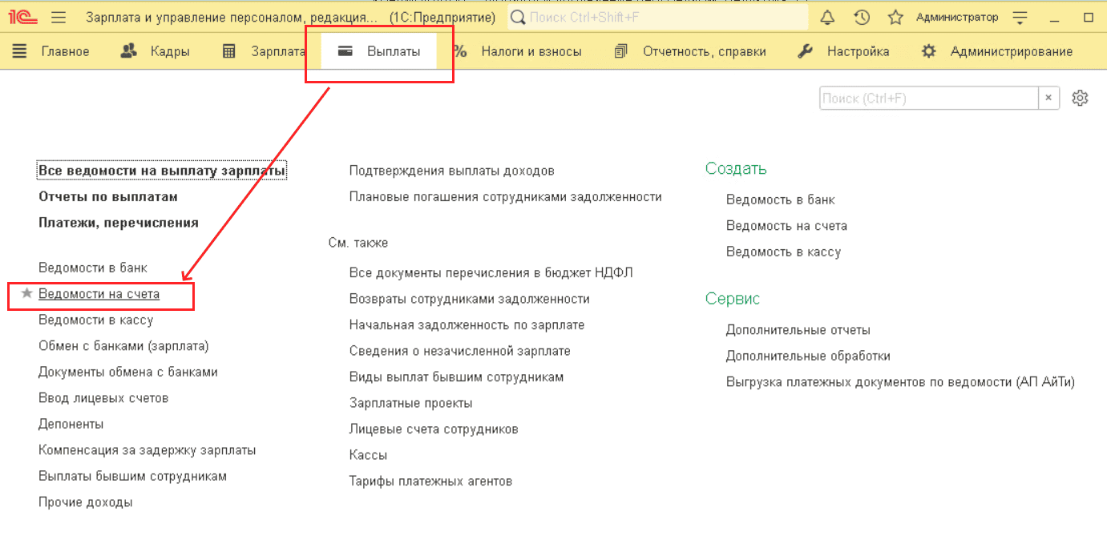Open Зарплатные проекты link

click(x=410, y=403)
